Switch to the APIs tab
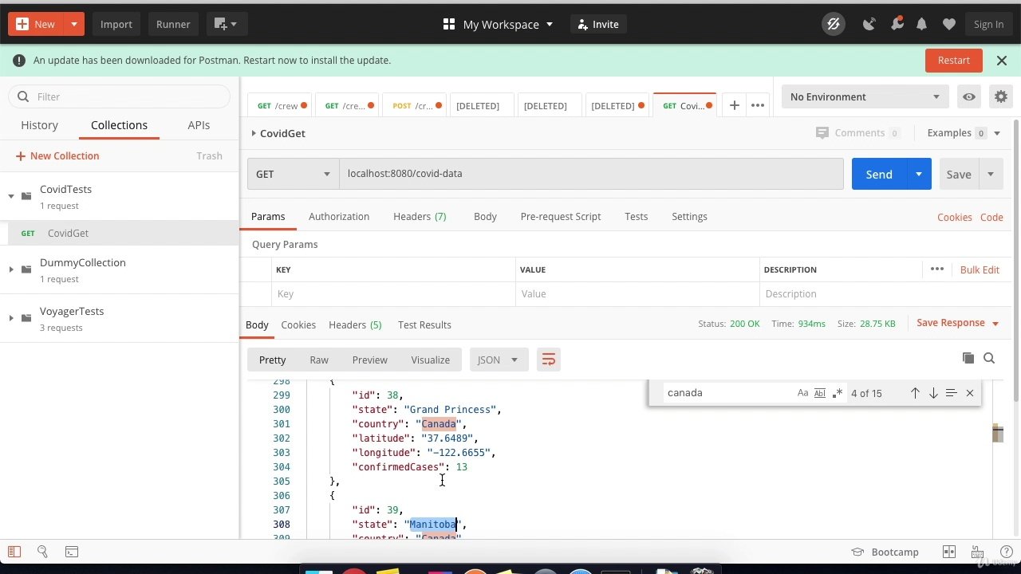The height and width of the screenshot is (574, 1021). pyautogui.click(x=199, y=125)
